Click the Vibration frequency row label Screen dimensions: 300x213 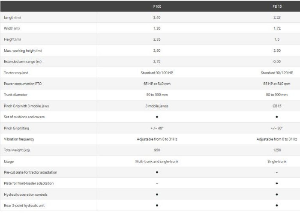tap(18, 139)
